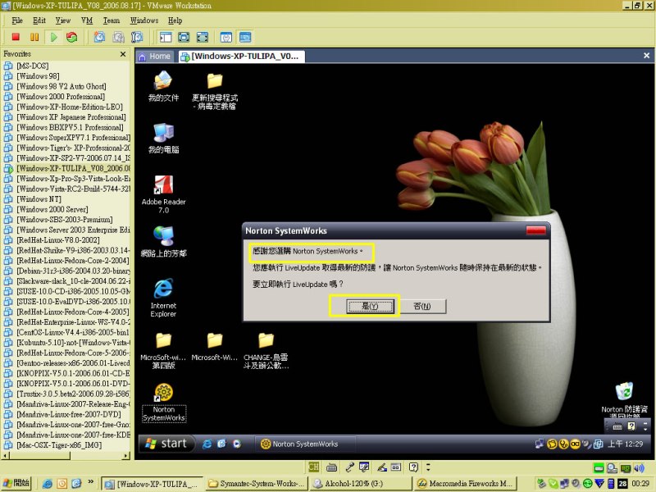The width and height of the screenshot is (656, 492).
Task: Select the Internet Explorer desktop icon
Action: (163, 298)
